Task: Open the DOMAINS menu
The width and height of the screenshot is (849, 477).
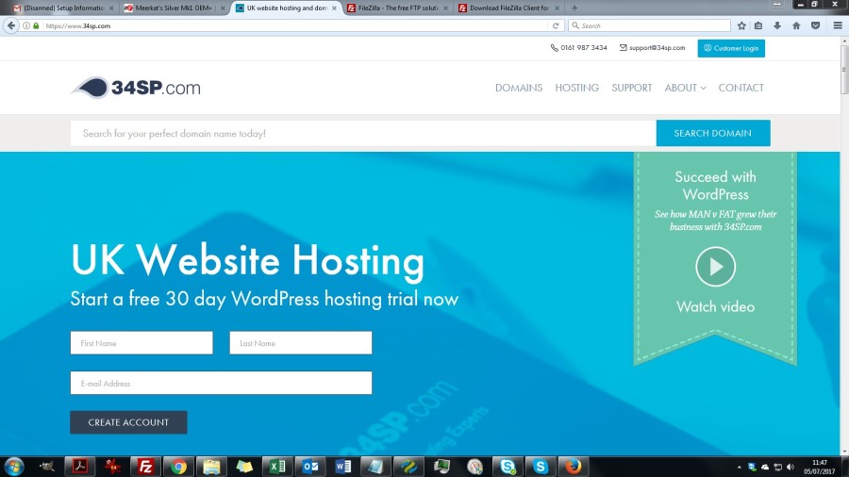Action: click(x=519, y=88)
